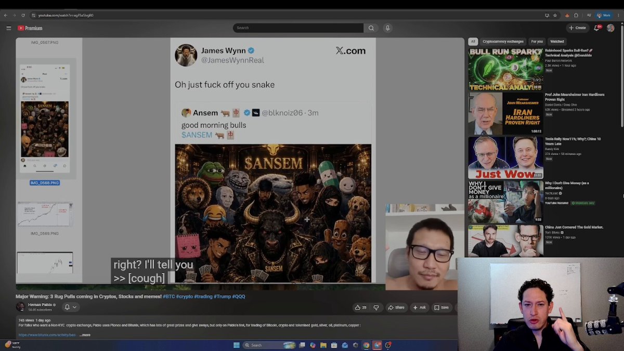Like the video with thumbs up
Image resolution: width=624 pixels, height=351 pixels.
(x=360, y=307)
